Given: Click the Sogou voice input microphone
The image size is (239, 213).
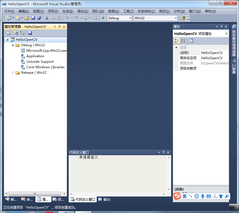Looking at the screenshot, I should pyautogui.click(x=203, y=196).
